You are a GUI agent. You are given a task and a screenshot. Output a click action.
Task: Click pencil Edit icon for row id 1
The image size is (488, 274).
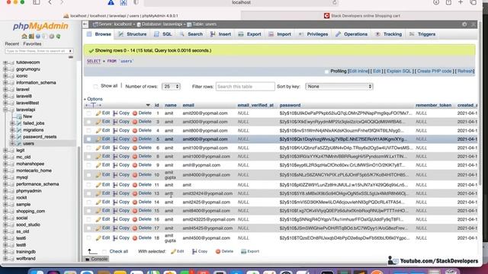pos(98,113)
